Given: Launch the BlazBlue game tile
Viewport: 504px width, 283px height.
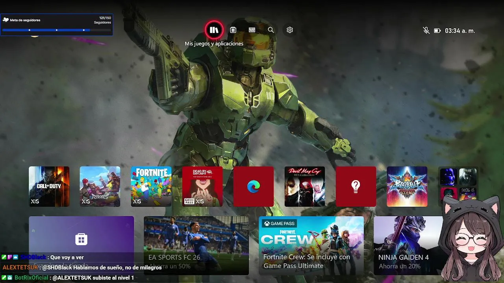Looking at the screenshot, I should click(x=407, y=186).
